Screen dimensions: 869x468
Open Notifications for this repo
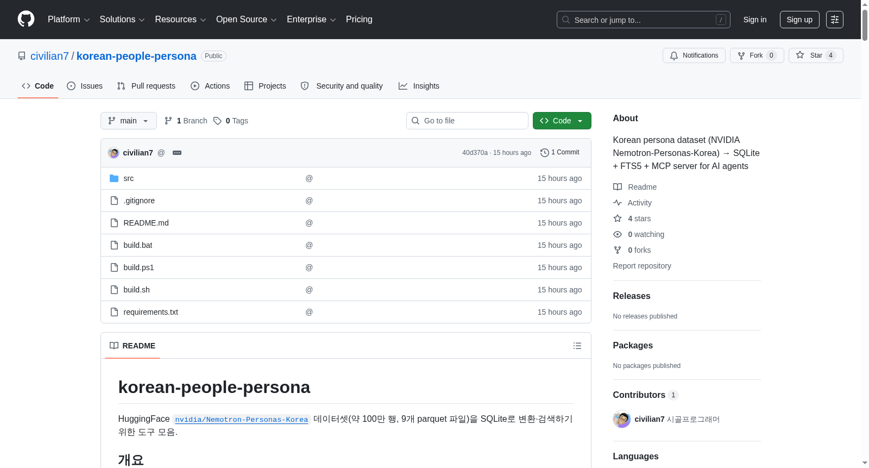[x=694, y=55]
